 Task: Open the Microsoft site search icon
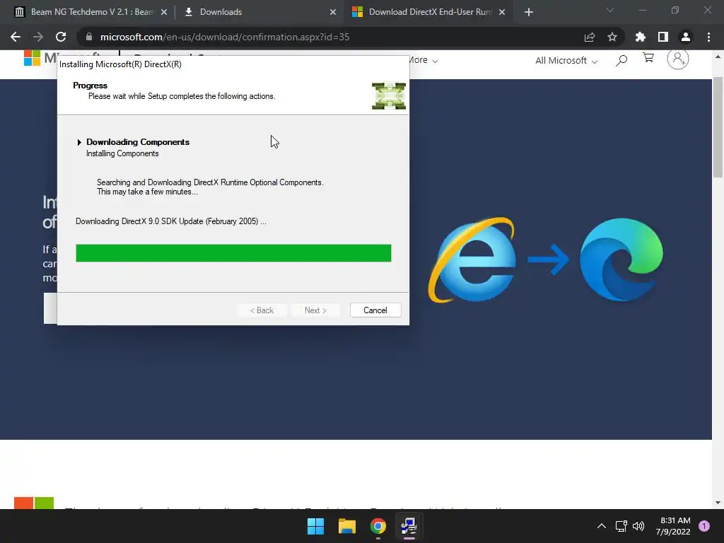click(x=621, y=60)
